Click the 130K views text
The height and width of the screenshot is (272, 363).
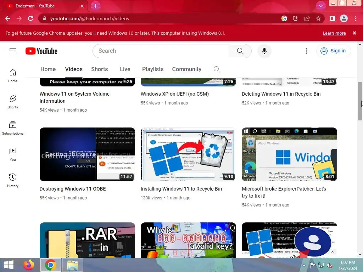(151, 198)
